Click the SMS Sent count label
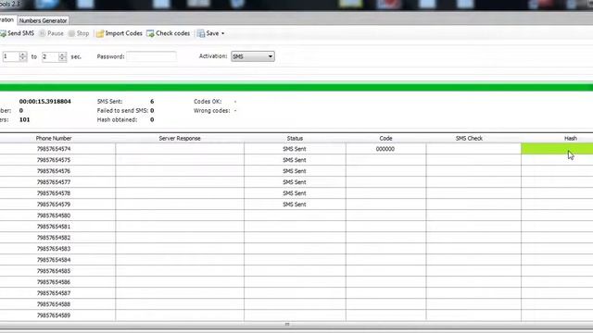 click(x=109, y=102)
